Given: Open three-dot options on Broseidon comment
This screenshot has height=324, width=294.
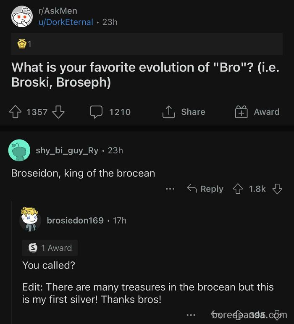Looking at the screenshot, I should coord(170,189).
